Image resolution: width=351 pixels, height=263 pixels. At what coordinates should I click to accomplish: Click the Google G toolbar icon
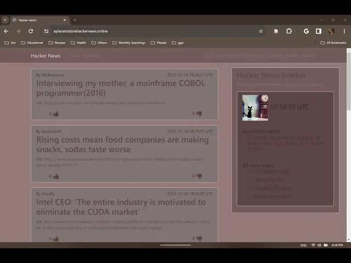click(x=306, y=31)
